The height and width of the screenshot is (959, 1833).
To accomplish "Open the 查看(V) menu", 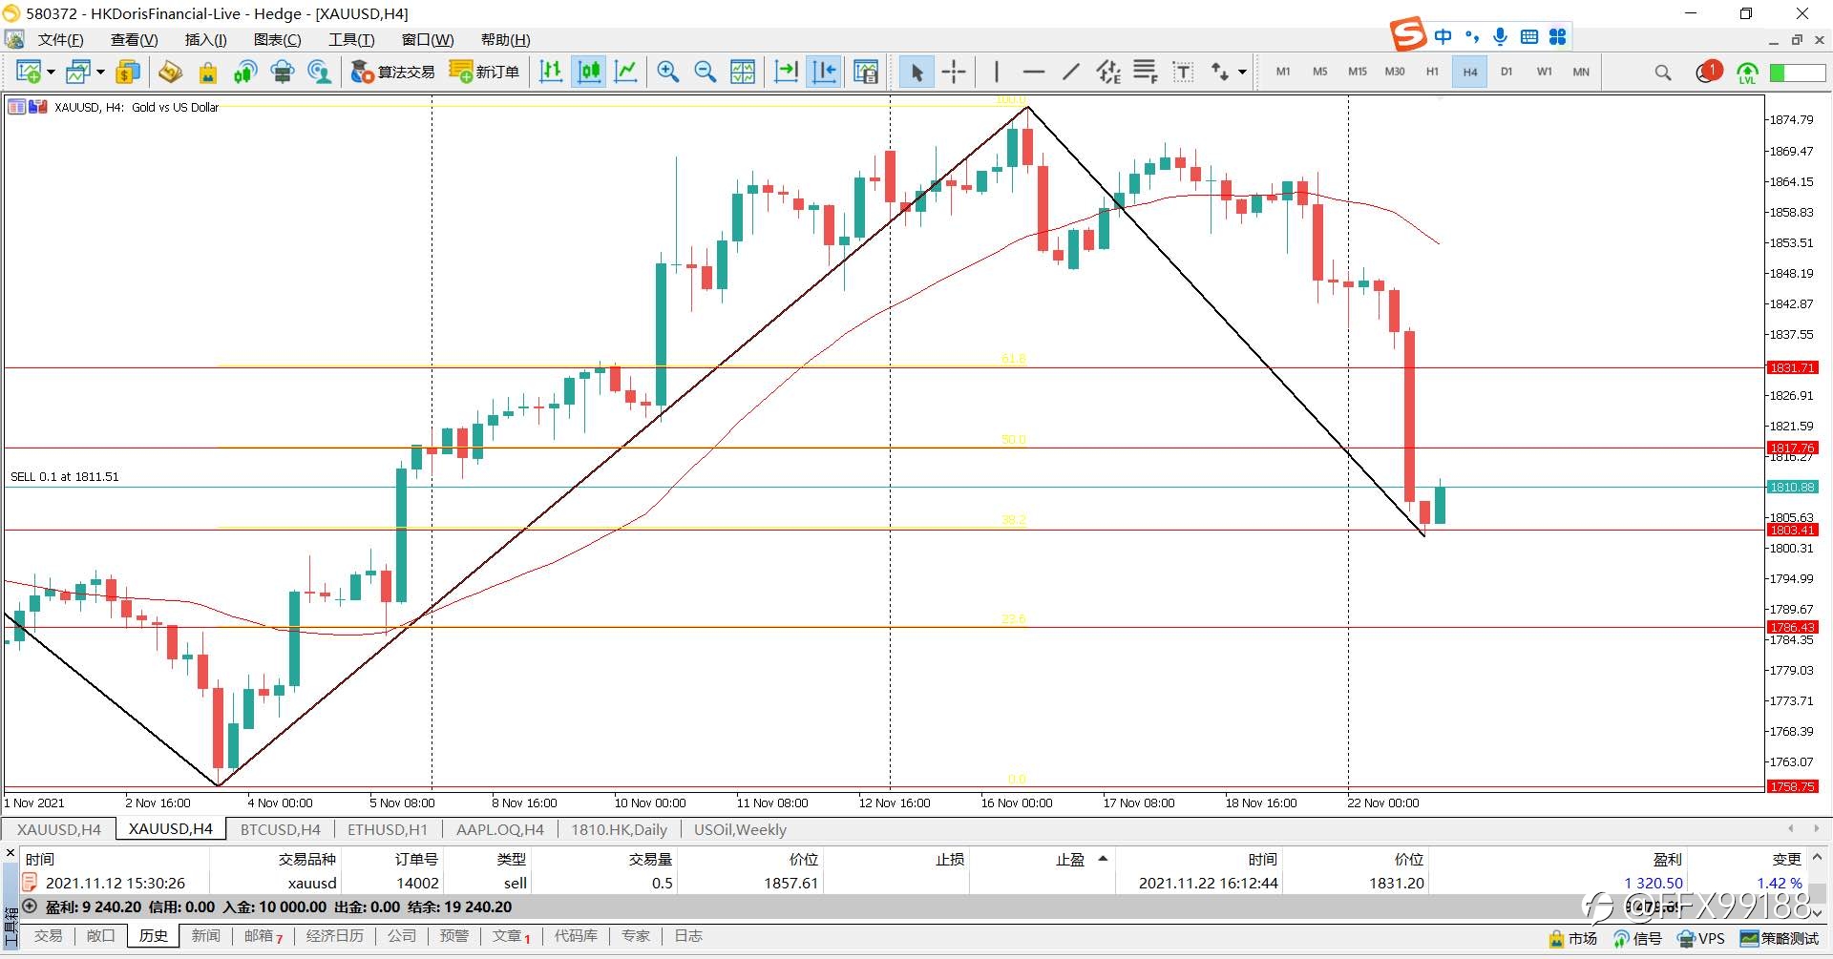I will tap(135, 39).
